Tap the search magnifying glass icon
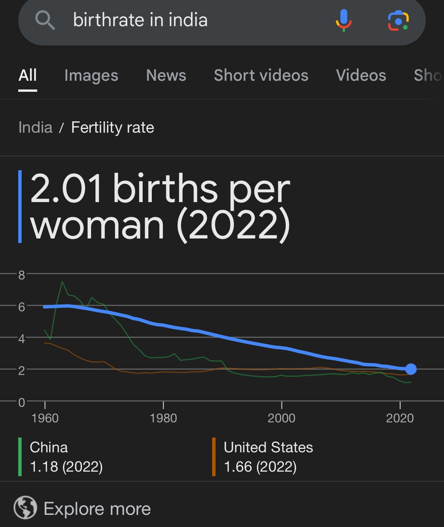The height and width of the screenshot is (527, 444). click(x=45, y=20)
